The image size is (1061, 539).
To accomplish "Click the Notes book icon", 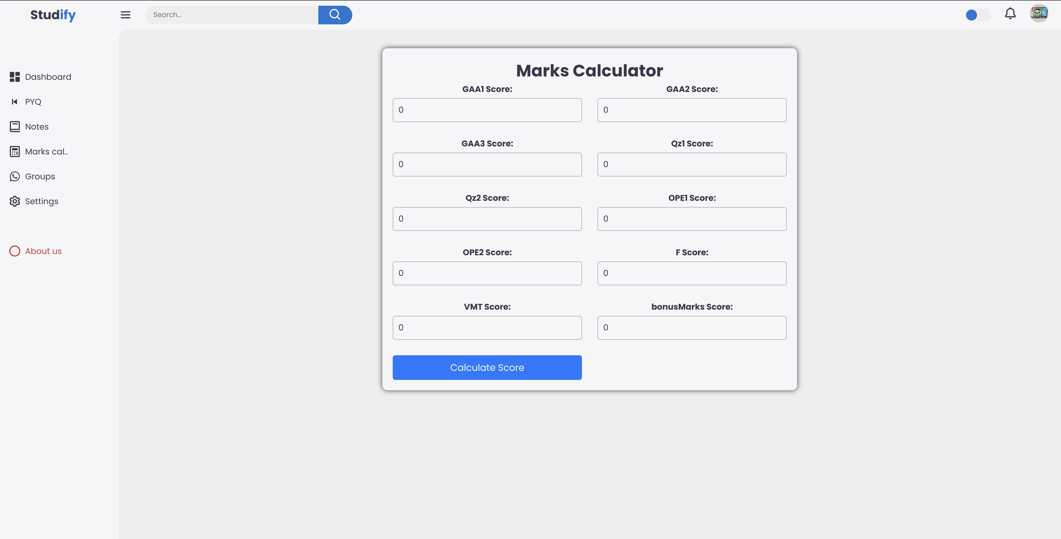I will pyautogui.click(x=15, y=127).
